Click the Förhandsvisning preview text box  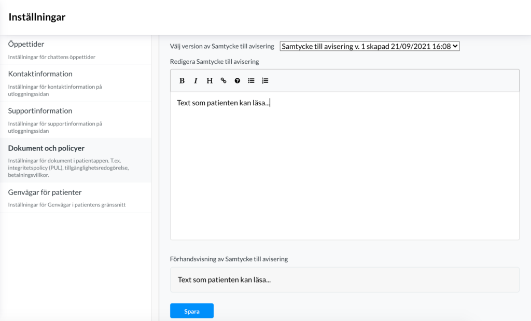point(345,280)
